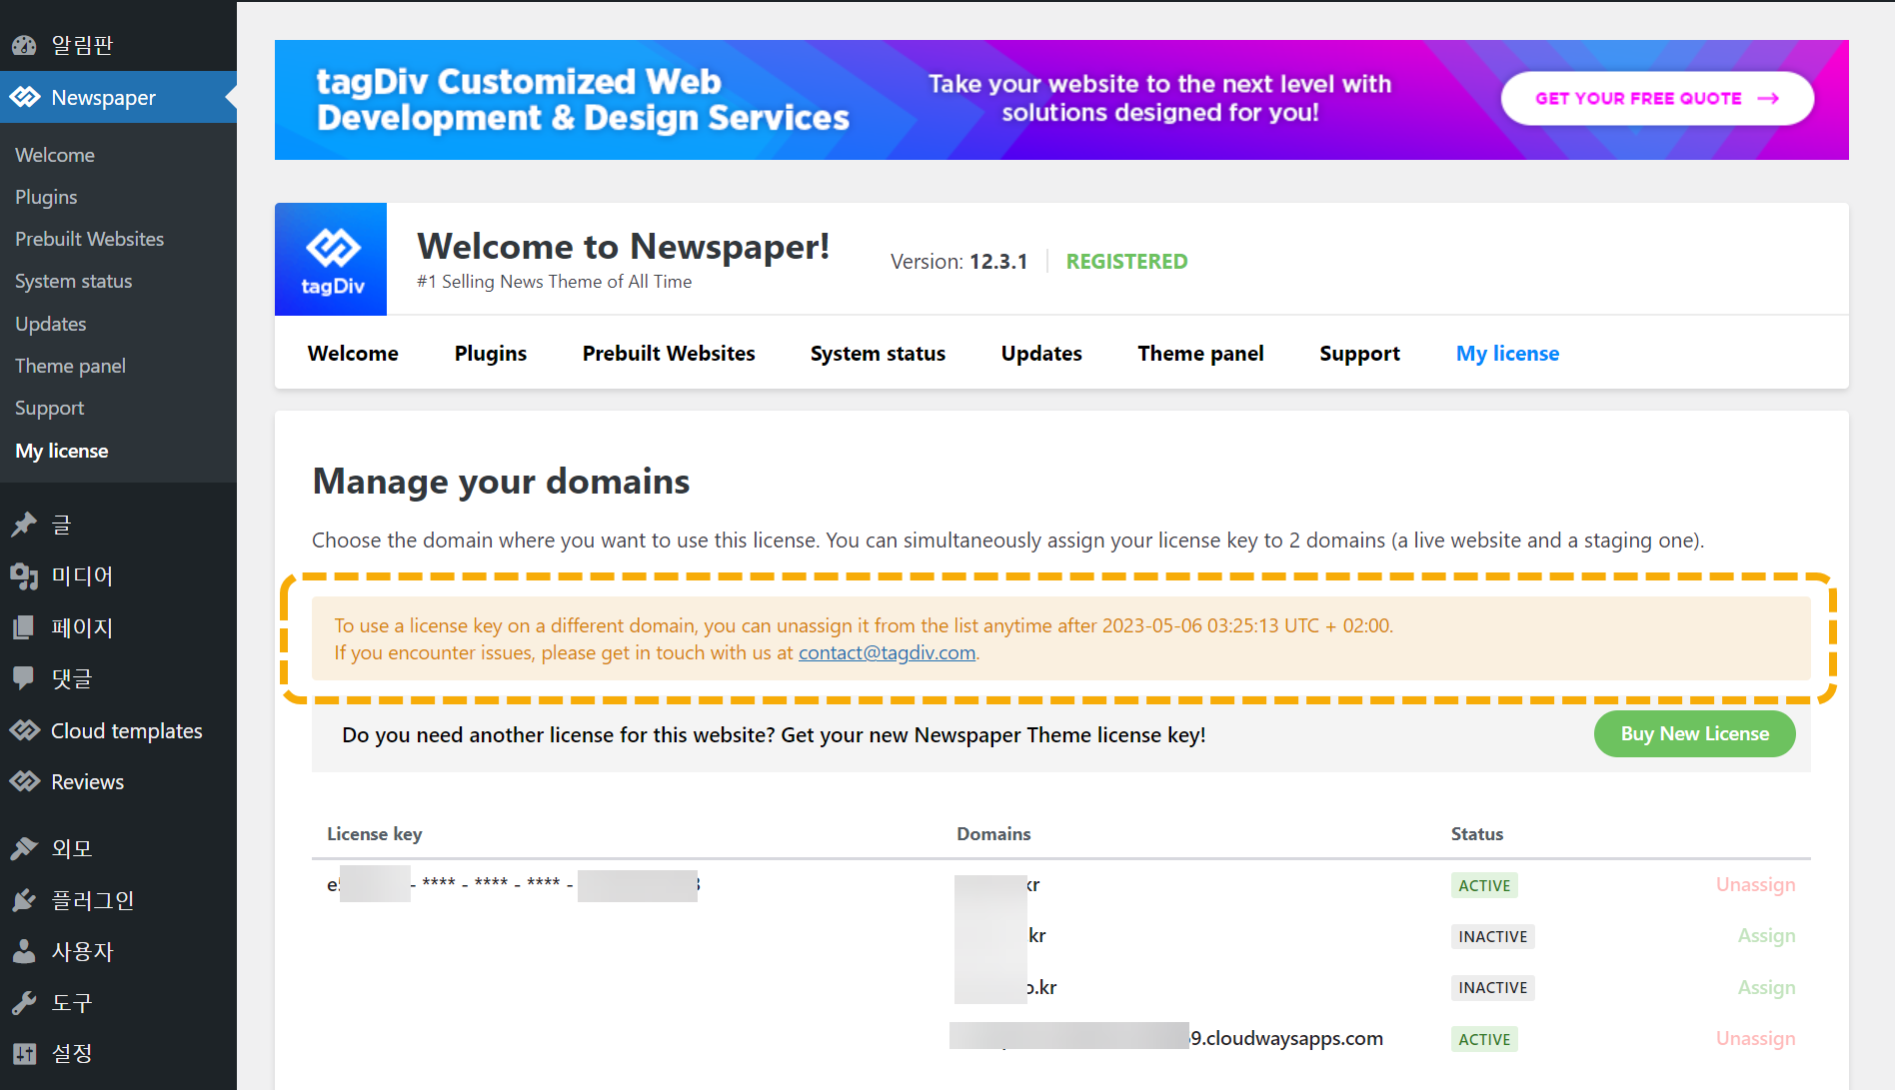The width and height of the screenshot is (1895, 1090).
Task: Open Theme panel in the sidebar
Action: pos(70,366)
